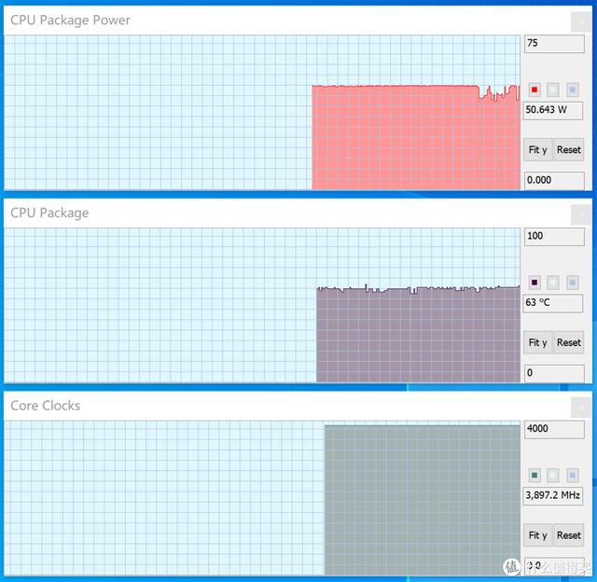The image size is (597, 582).
Task: Select the red color swatch in CPU Package Power
Action: pyautogui.click(x=535, y=90)
